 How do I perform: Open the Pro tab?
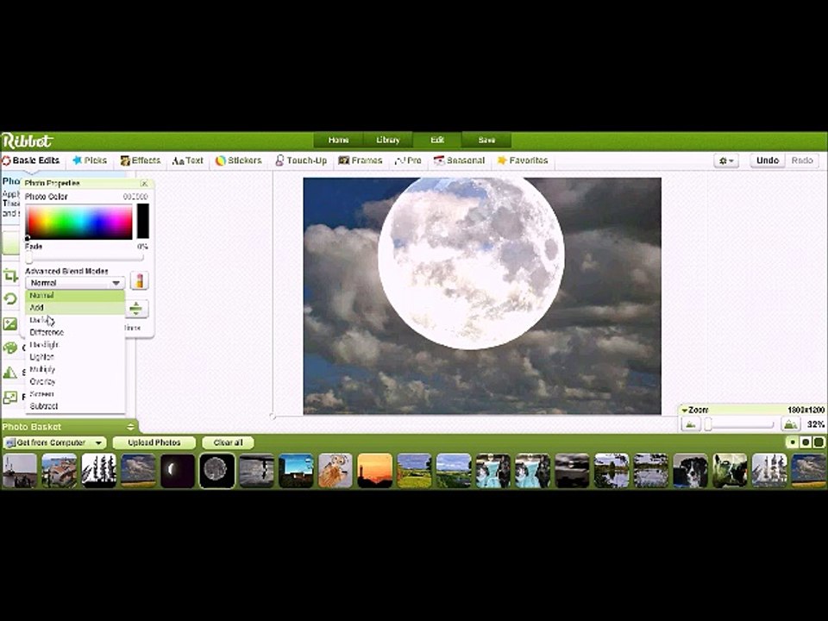pos(408,160)
